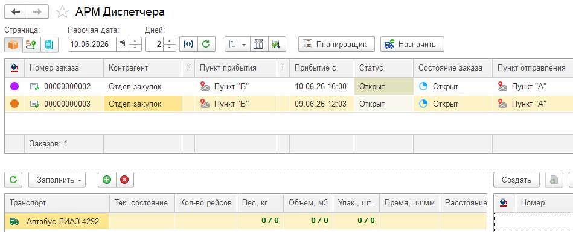The width and height of the screenshot is (573, 232).
Task: Click the Назначить button
Action: (412, 45)
